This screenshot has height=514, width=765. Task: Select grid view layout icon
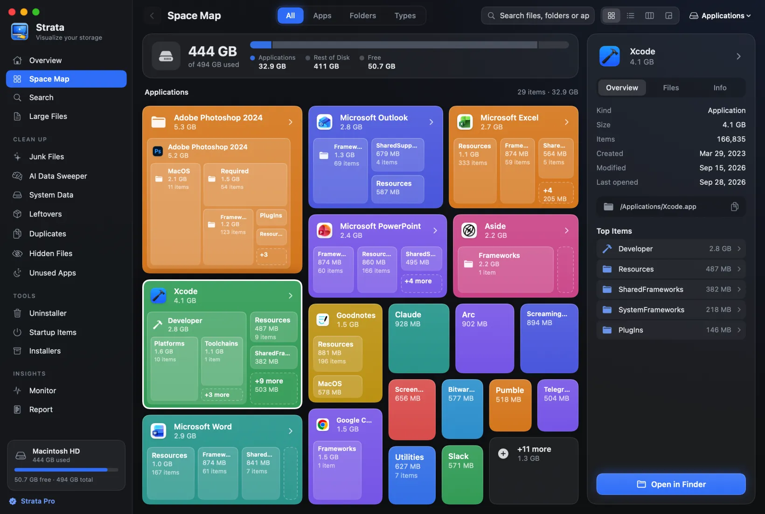611,15
